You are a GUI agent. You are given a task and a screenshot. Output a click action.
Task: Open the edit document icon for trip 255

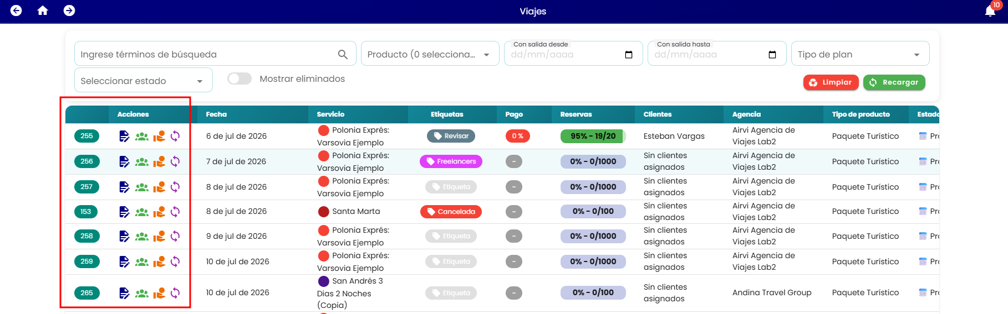(x=124, y=136)
